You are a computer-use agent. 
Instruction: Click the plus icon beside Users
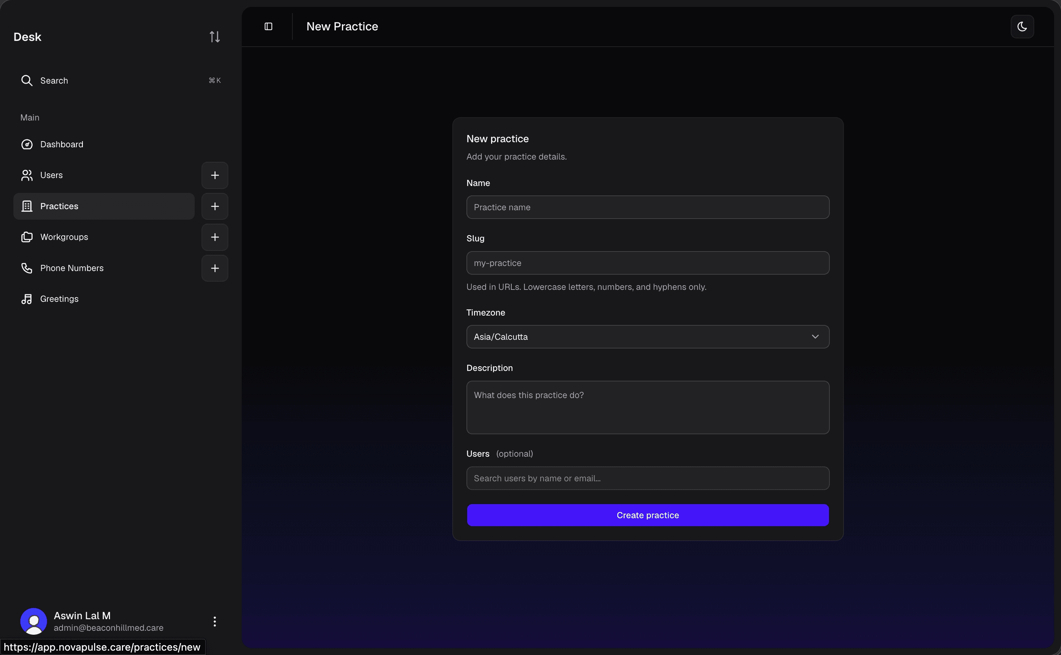[215, 175]
